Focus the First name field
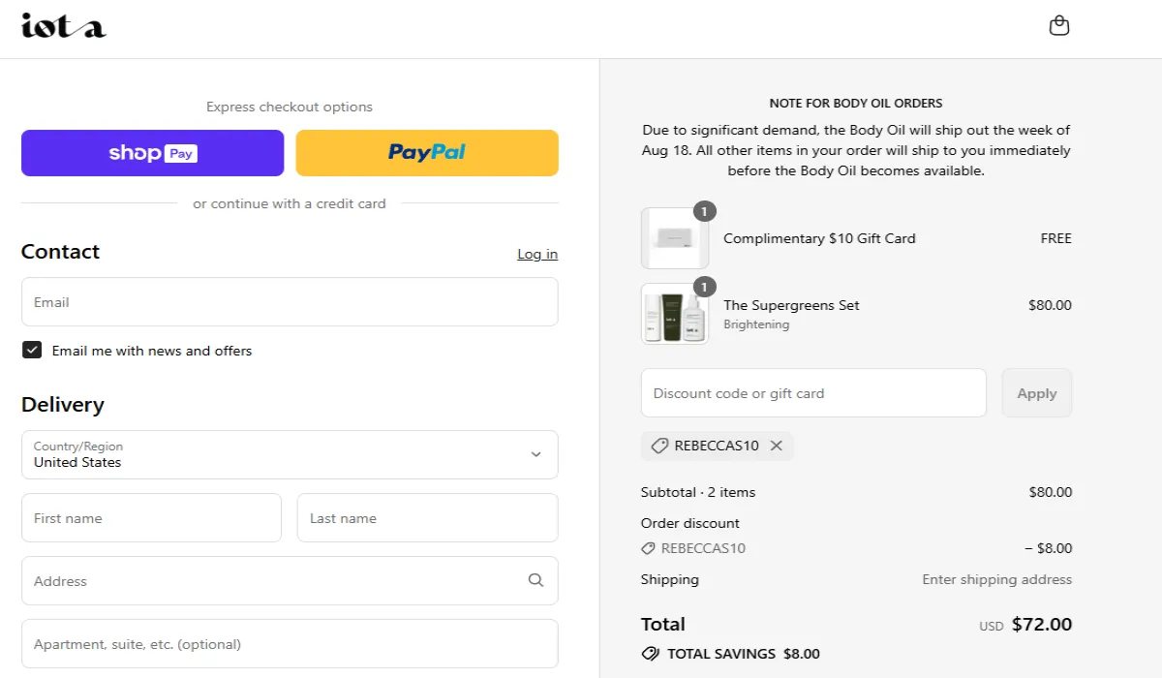1162x678 pixels. [x=151, y=518]
